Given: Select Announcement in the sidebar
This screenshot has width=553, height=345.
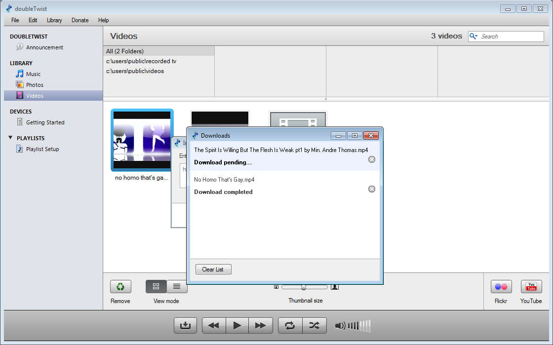Looking at the screenshot, I should 44,47.
